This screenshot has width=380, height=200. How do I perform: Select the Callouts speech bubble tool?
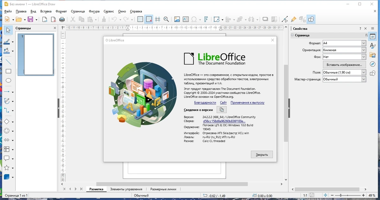tap(7, 159)
